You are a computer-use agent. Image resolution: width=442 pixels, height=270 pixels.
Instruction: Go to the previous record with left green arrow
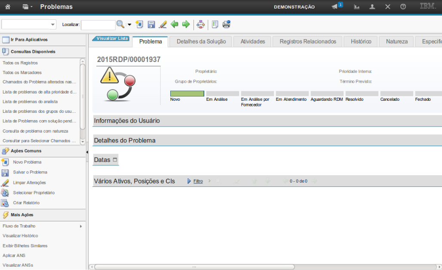[x=175, y=25]
